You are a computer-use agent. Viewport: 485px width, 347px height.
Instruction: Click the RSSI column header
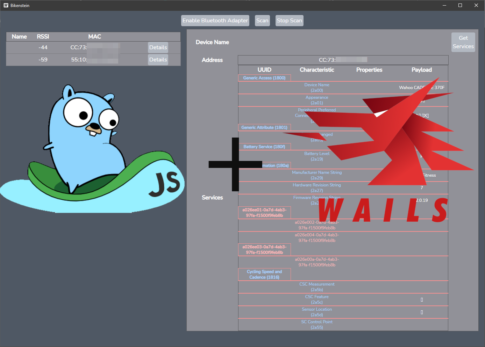pos(43,37)
